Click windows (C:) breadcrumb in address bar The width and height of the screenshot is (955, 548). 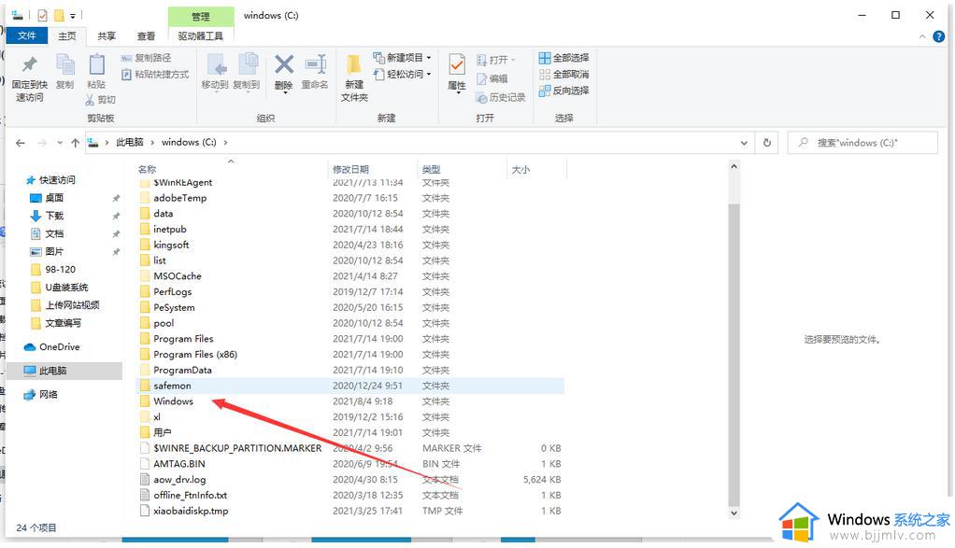[189, 142]
